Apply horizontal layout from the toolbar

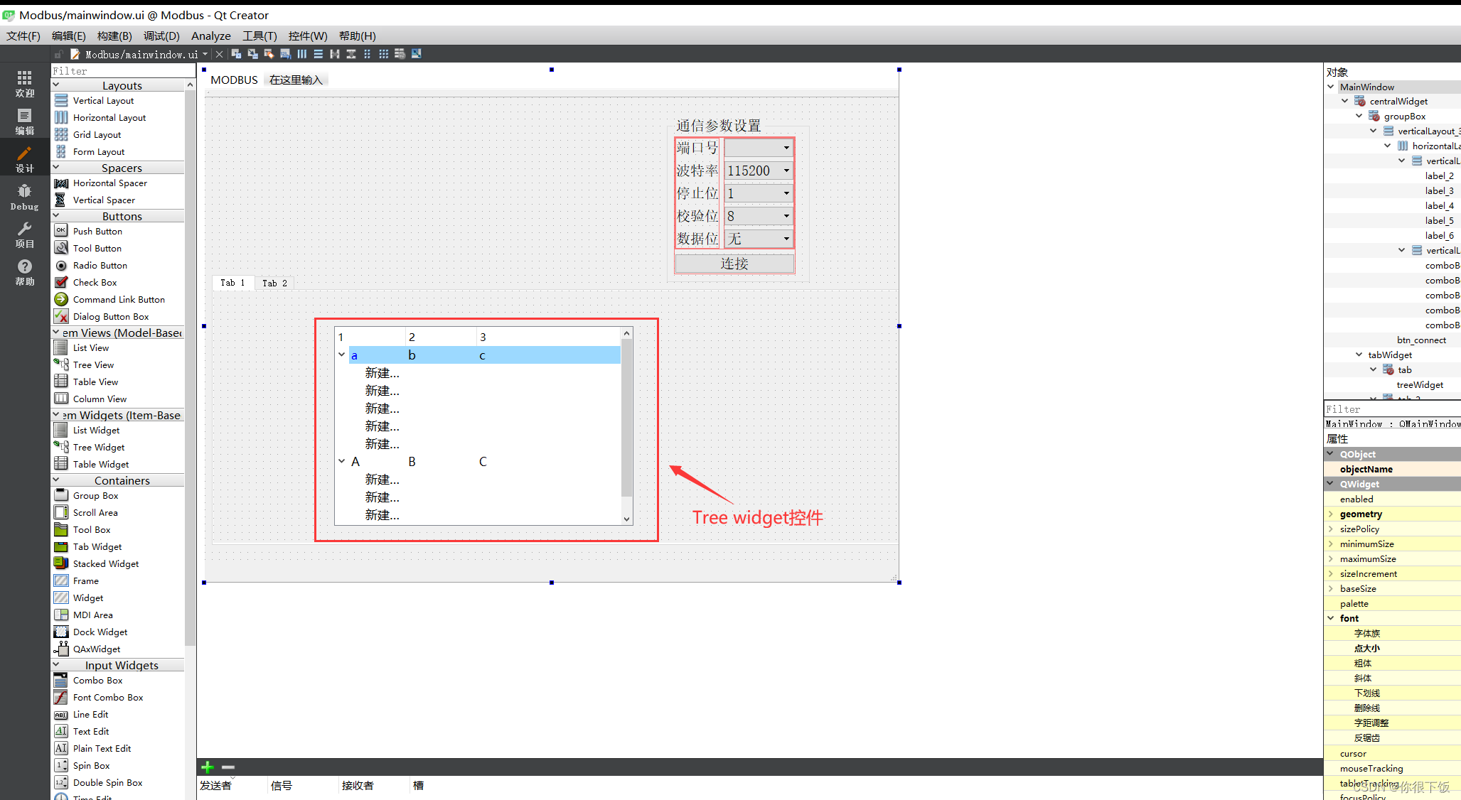pos(302,54)
